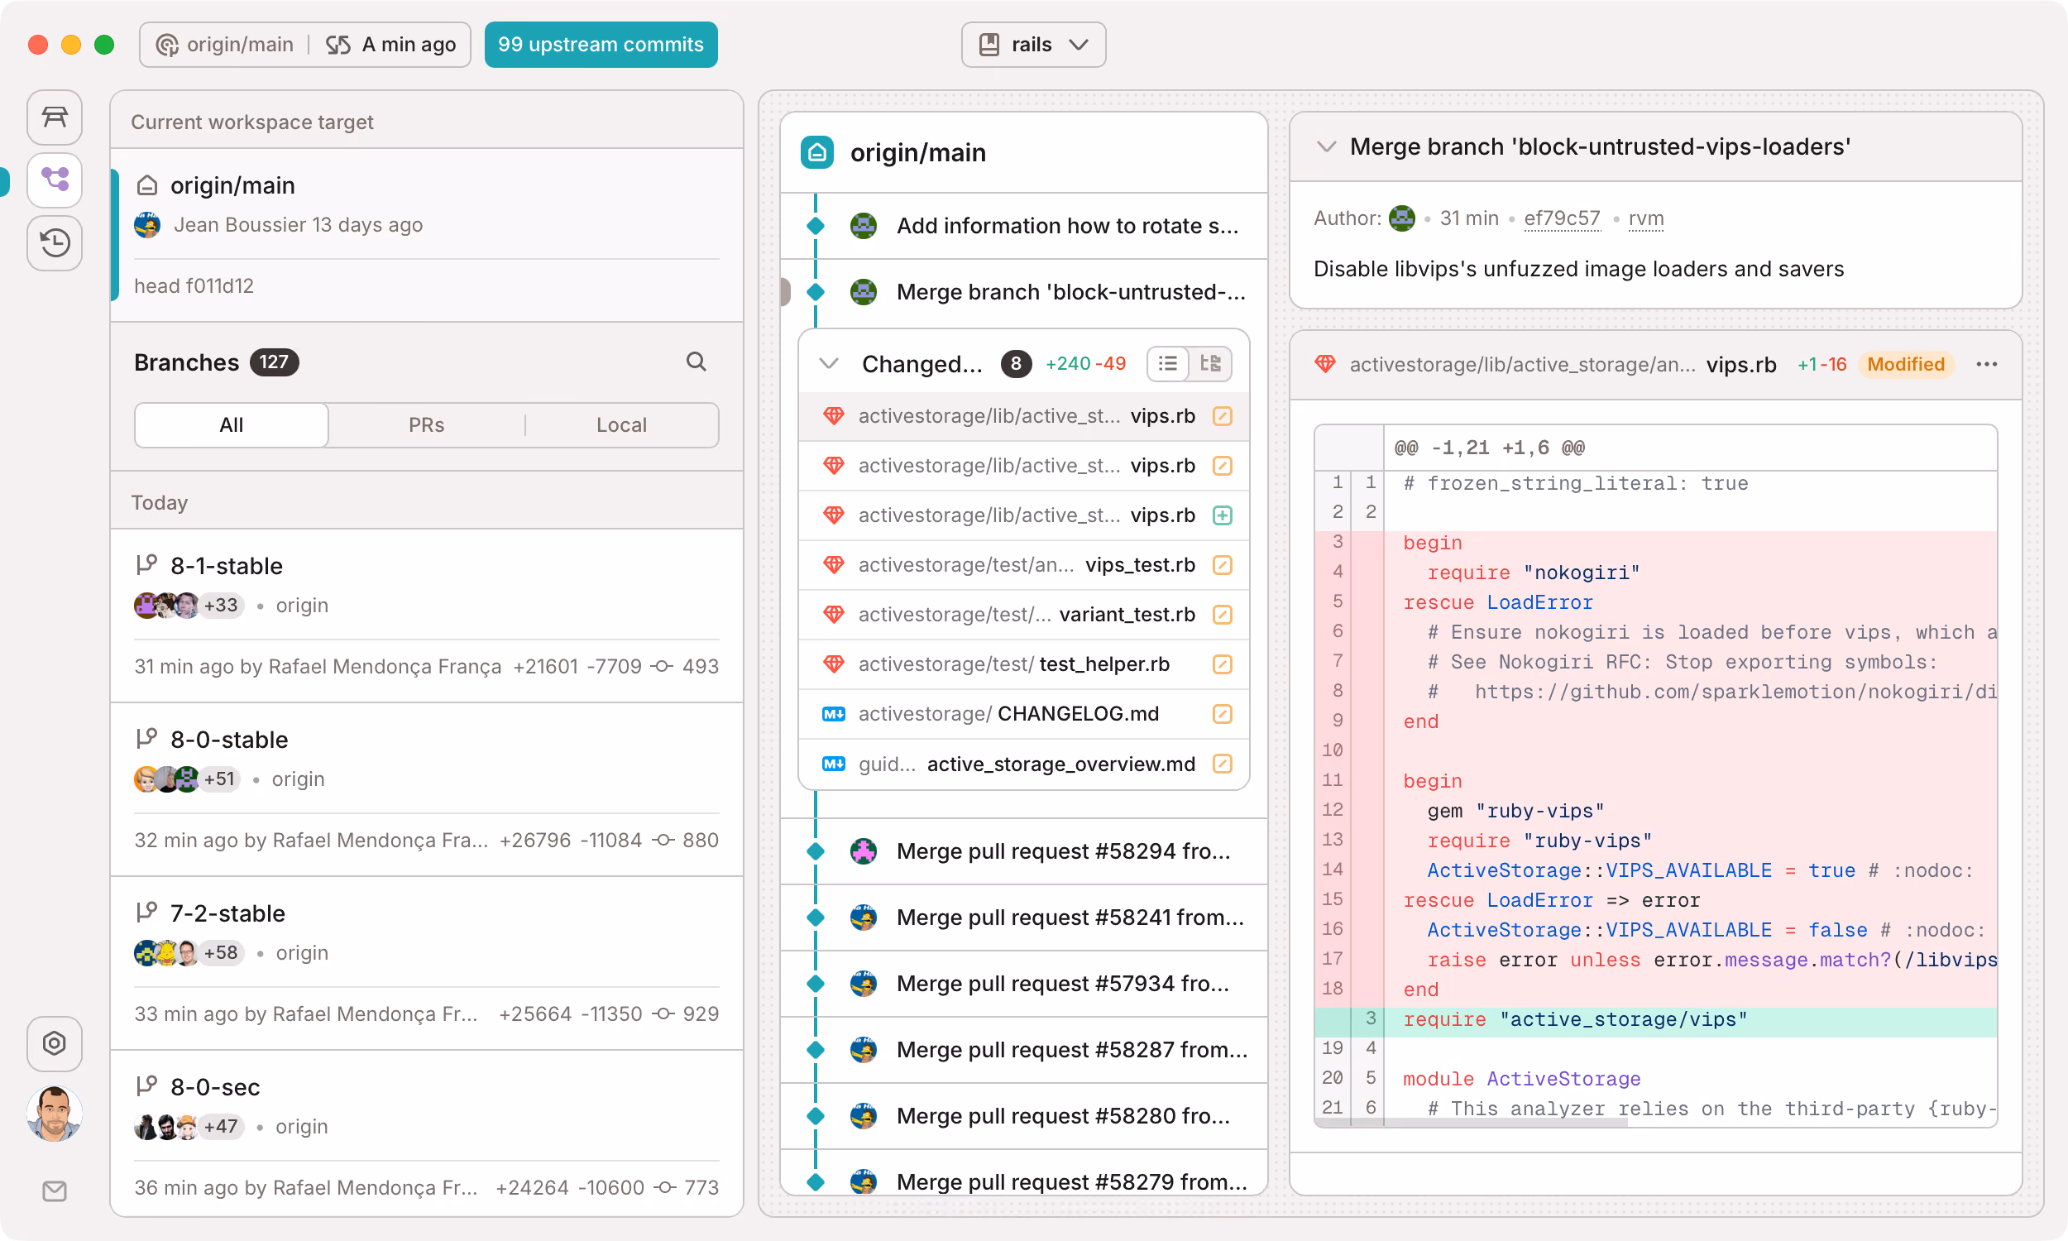Click the mail feedback icon in the sidebar

(55, 1191)
